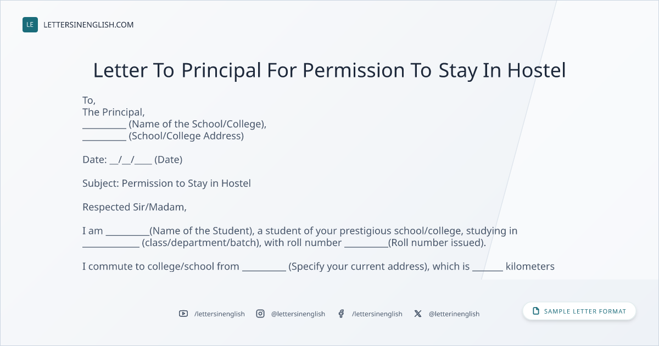Open the /lettersinenglish Facebook handle
This screenshot has height=346, width=659.
pyautogui.click(x=377, y=314)
